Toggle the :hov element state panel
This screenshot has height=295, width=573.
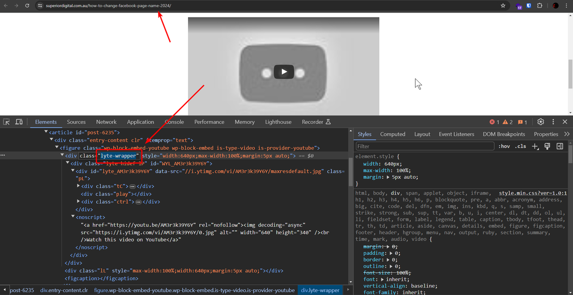tap(504, 146)
